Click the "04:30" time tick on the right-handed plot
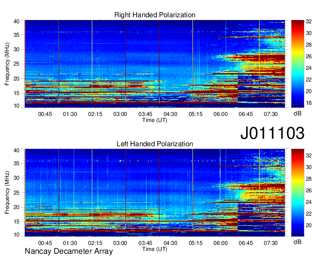317x257 pixels. click(x=171, y=114)
